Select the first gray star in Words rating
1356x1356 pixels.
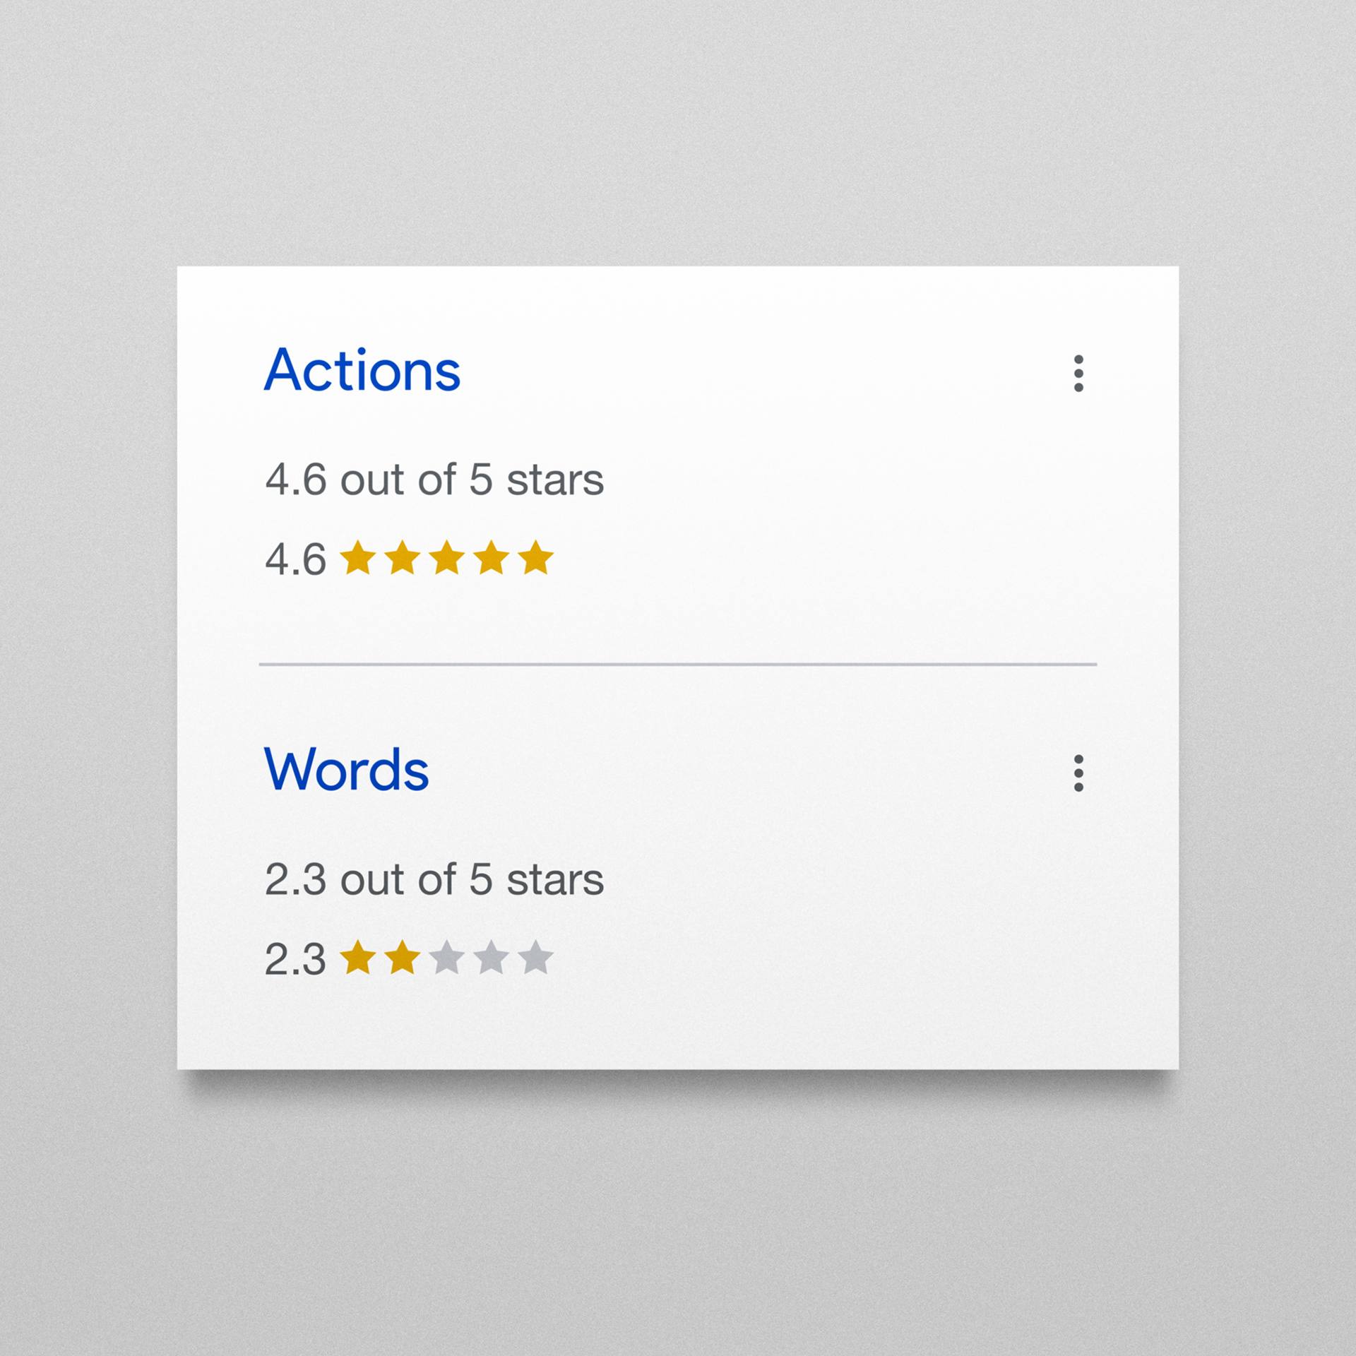pyautogui.click(x=447, y=958)
